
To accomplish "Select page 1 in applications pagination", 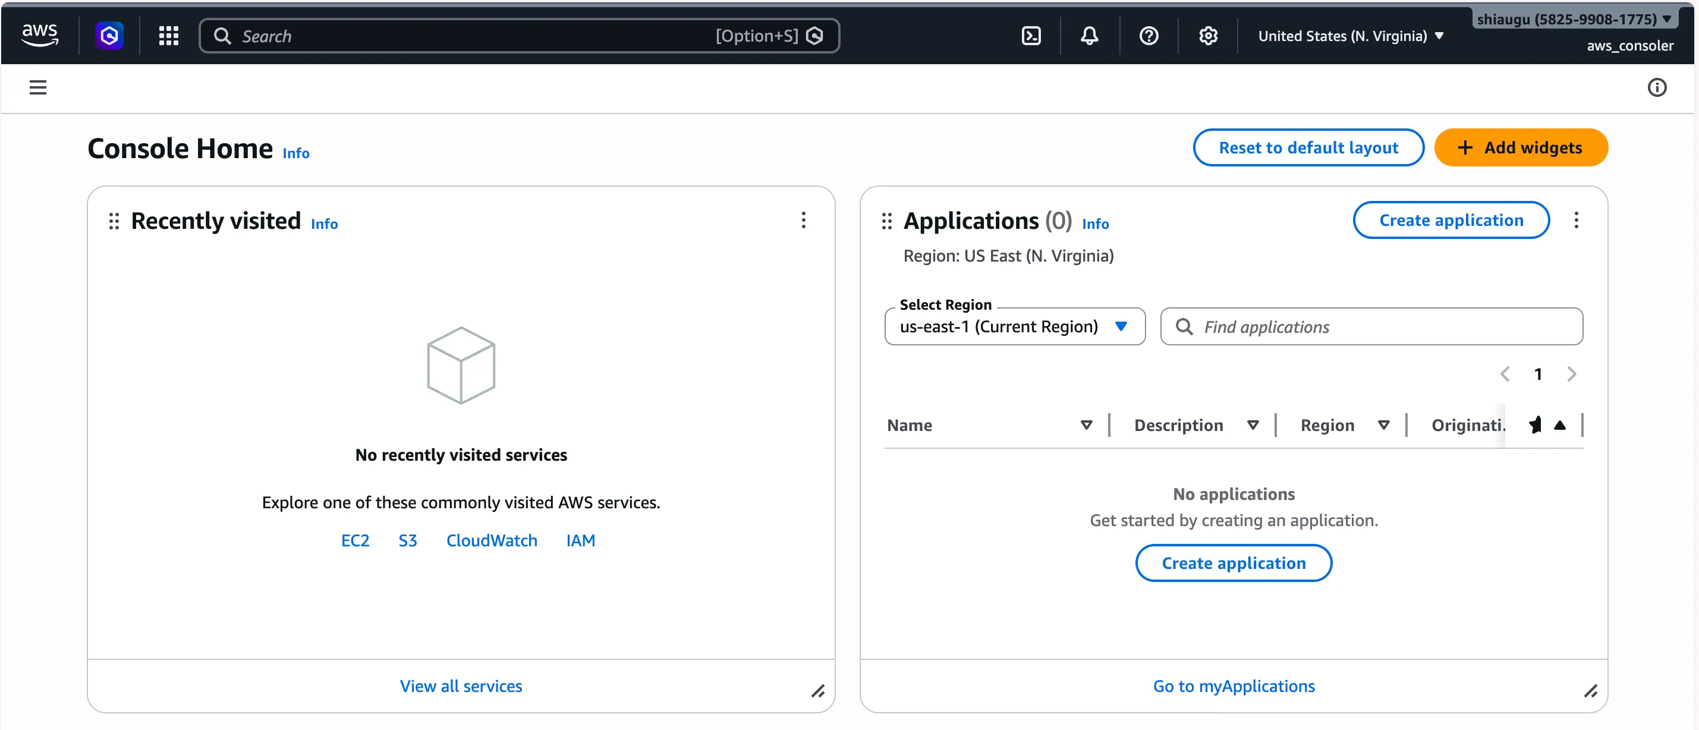I will tap(1538, 375).
